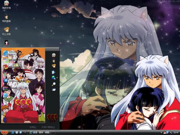Launch WinRAR from the start menu
This screenshot has height=135, width=180.
[x=10, y=88]
